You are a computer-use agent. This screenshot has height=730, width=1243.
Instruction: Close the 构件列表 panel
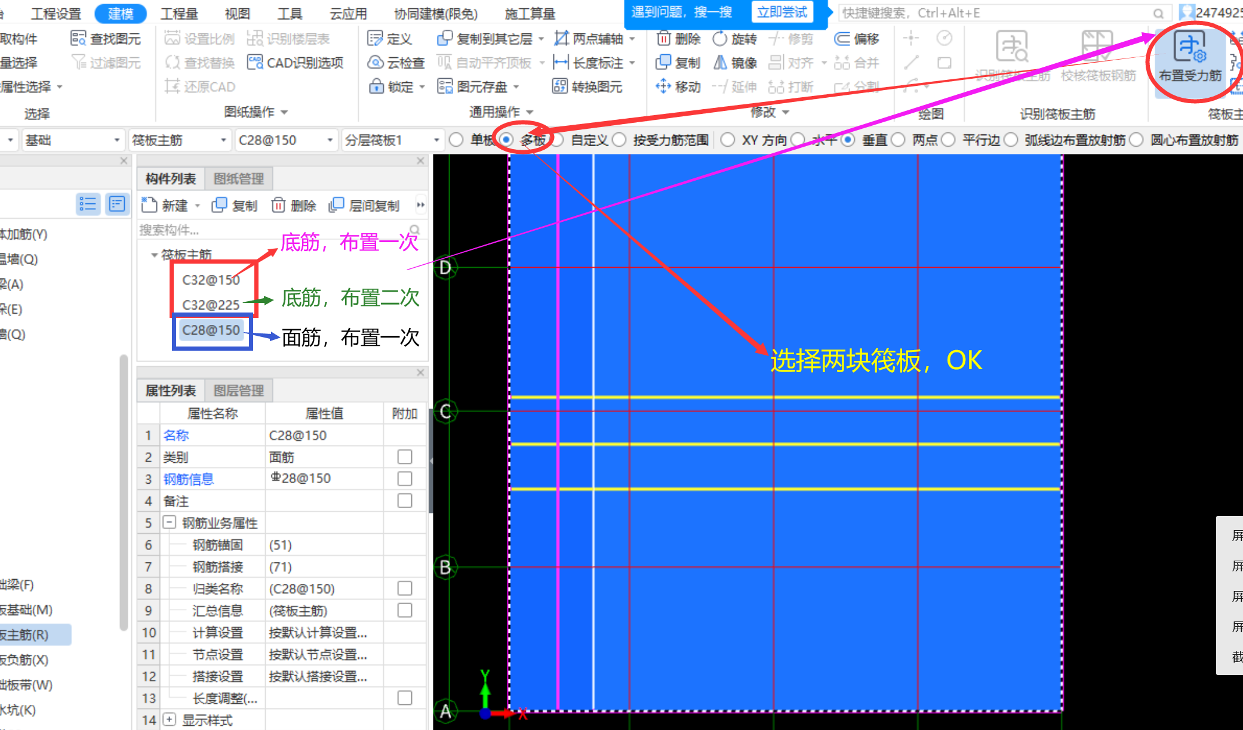(x=420, y=161)
